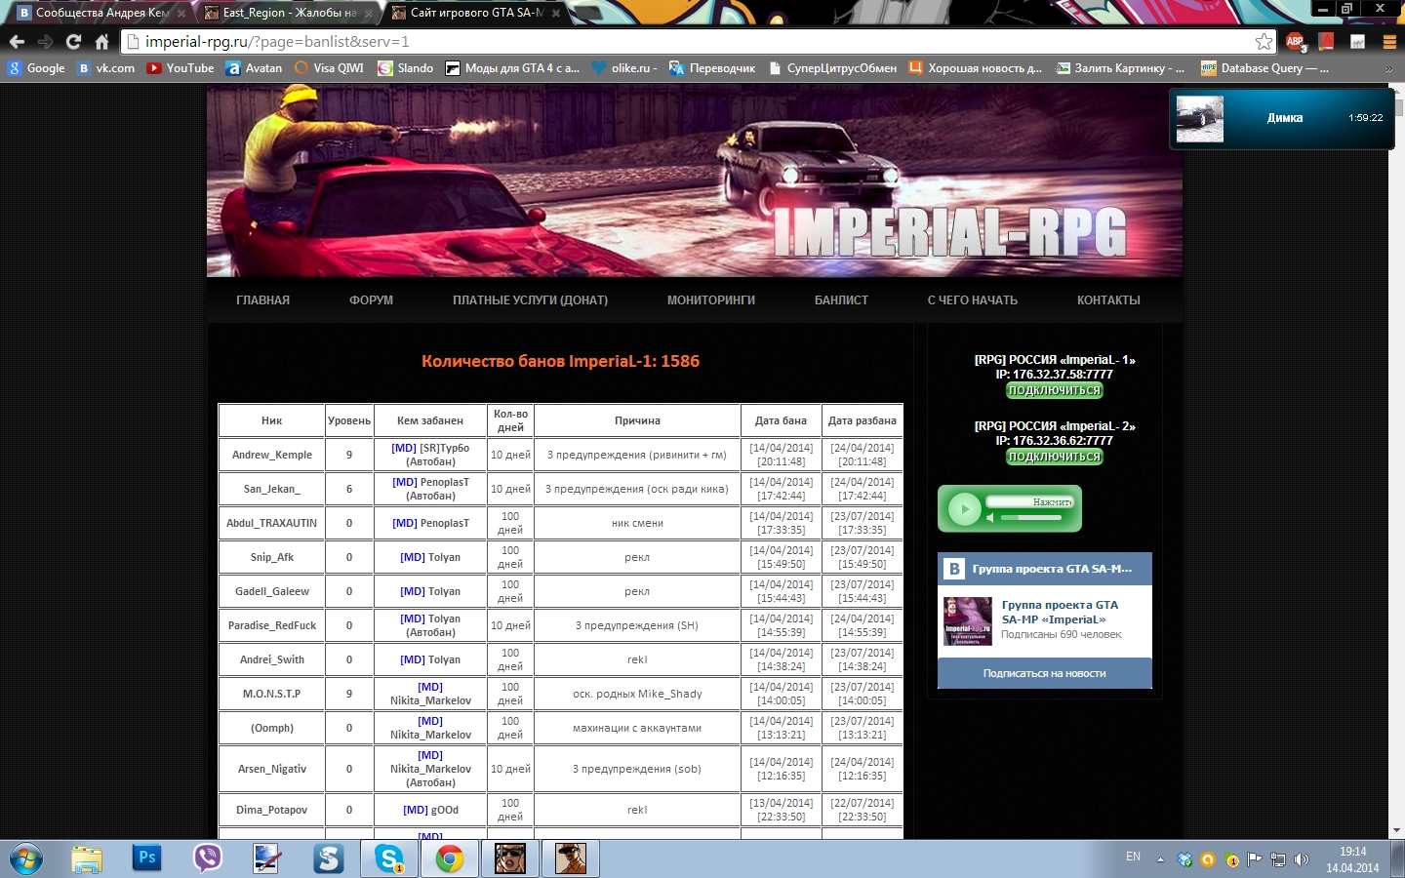Image resolution: width=1405 pixels, height=878 pixels.
Task: Select reason text 'ник смени'
Action: coord(637,523)
